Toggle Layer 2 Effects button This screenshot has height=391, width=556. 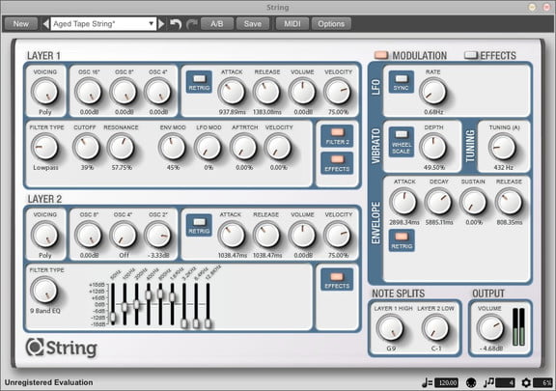337,280
